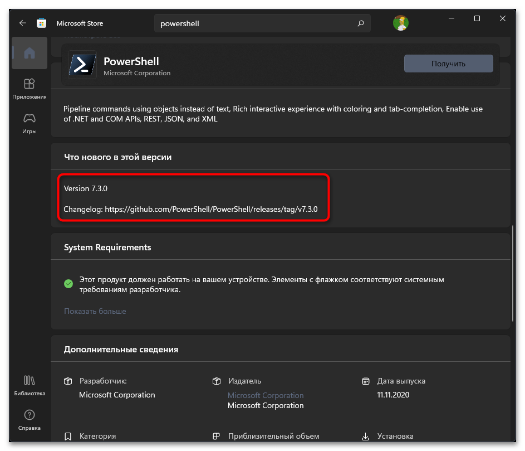Open the user profile avatar
This screenshot has height=451, width=525.
click(400, 23)
